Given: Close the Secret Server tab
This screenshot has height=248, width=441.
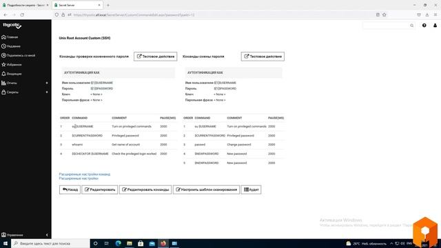Looking at the screenshot, I should pos(99,5).
